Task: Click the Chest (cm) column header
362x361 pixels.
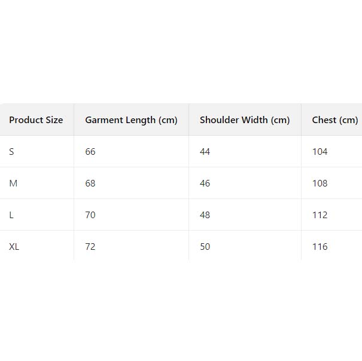Action: point(334,120)
